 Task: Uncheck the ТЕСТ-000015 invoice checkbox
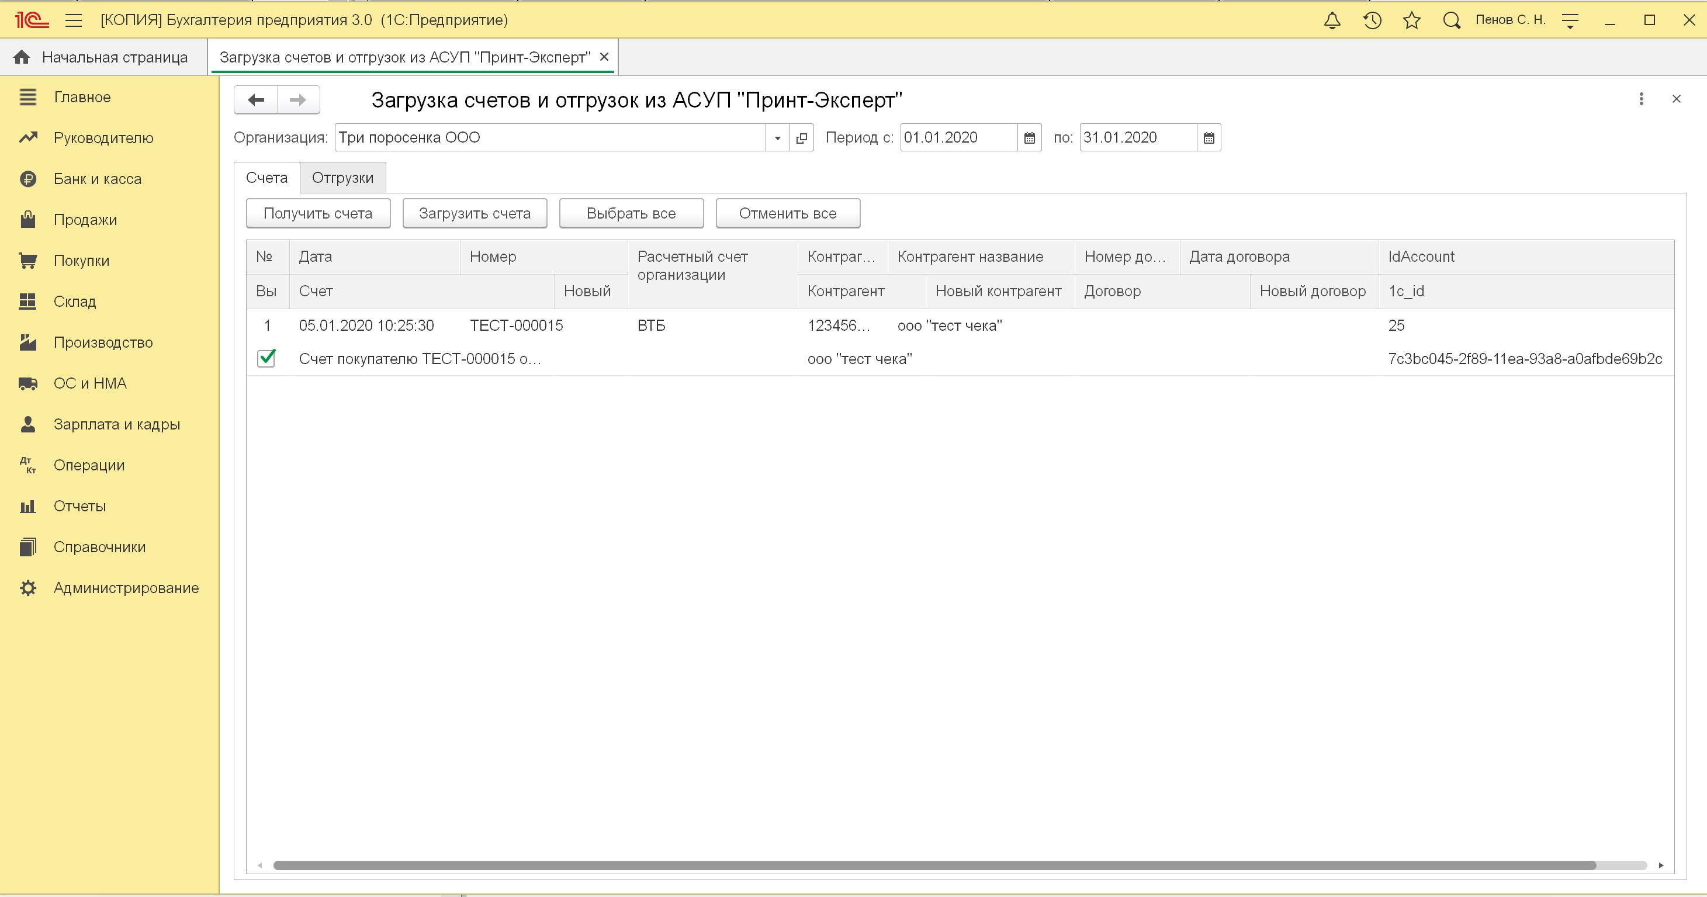tap(266, 358)
